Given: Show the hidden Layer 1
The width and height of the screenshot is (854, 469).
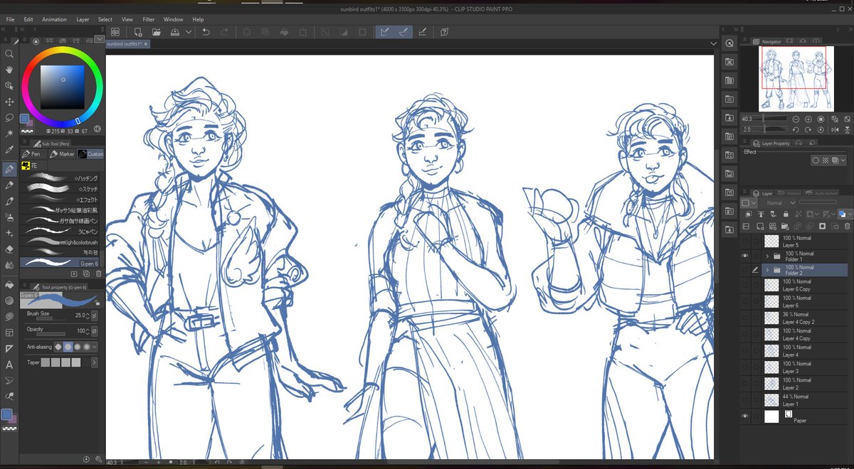Looking at the screenshot, I should coord(745,399).
